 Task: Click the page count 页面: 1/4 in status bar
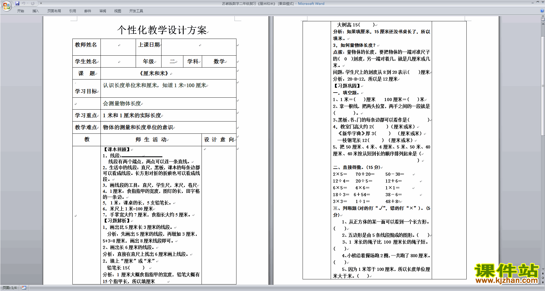click(9, 288)
